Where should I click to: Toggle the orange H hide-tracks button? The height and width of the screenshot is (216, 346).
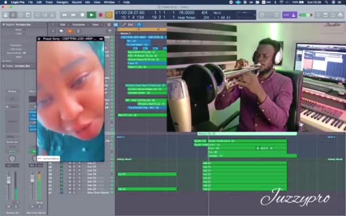coord(70,31)
